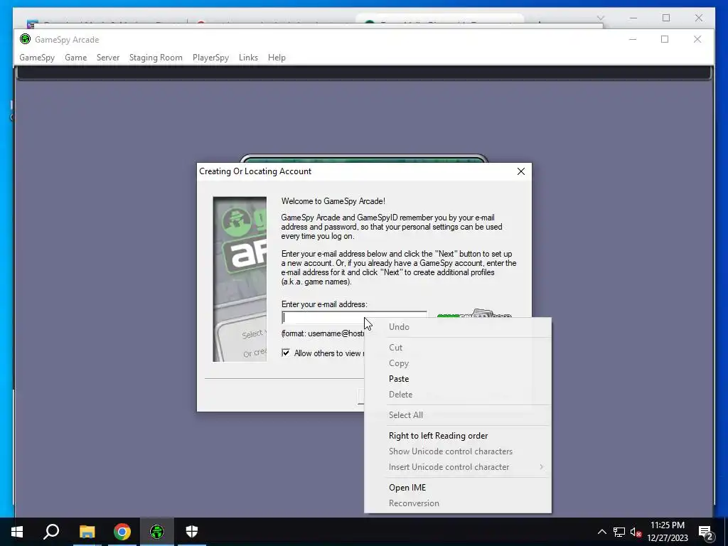
Task: Click Undo in the context menu
Action: tap(458, 327)
